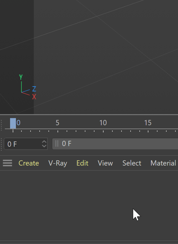The height and width of the screenshot is (244, 178).
Task: Jump to frame 15 on the timeline
Action: [x=148, y=123]
